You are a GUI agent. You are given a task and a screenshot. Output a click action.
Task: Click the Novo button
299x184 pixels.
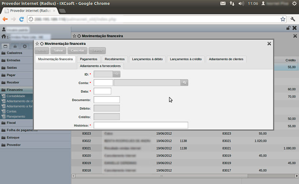tap(42, 51)
